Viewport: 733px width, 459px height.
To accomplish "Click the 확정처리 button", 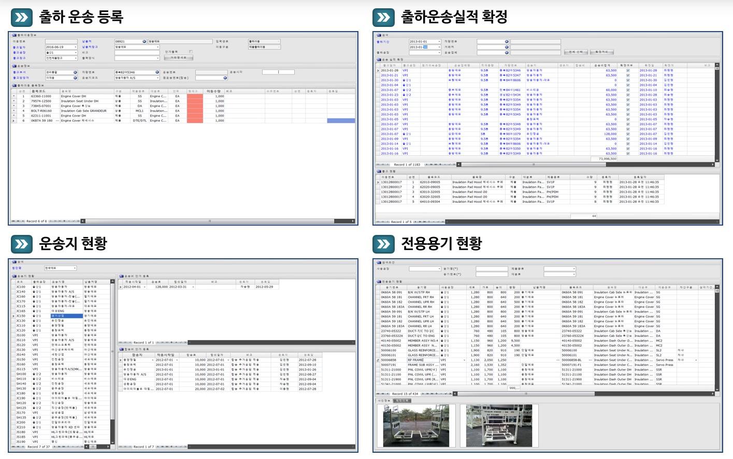I will click(x=602, y=52).
